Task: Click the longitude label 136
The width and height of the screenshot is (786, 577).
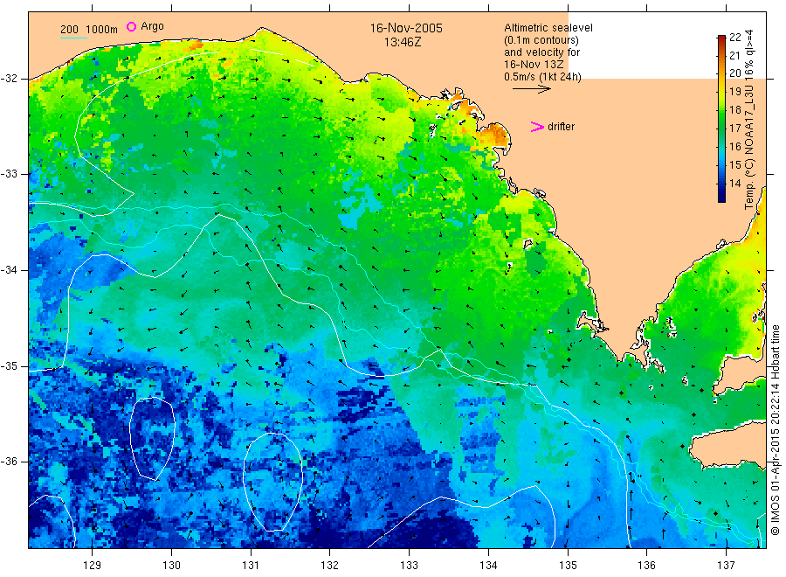Action: (x=646, y=566)
